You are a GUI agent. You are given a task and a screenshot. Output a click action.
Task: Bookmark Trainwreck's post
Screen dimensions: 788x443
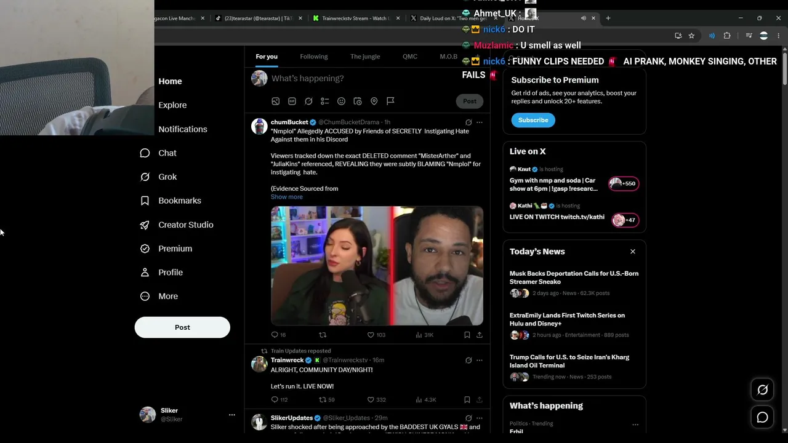coord(467,399)
